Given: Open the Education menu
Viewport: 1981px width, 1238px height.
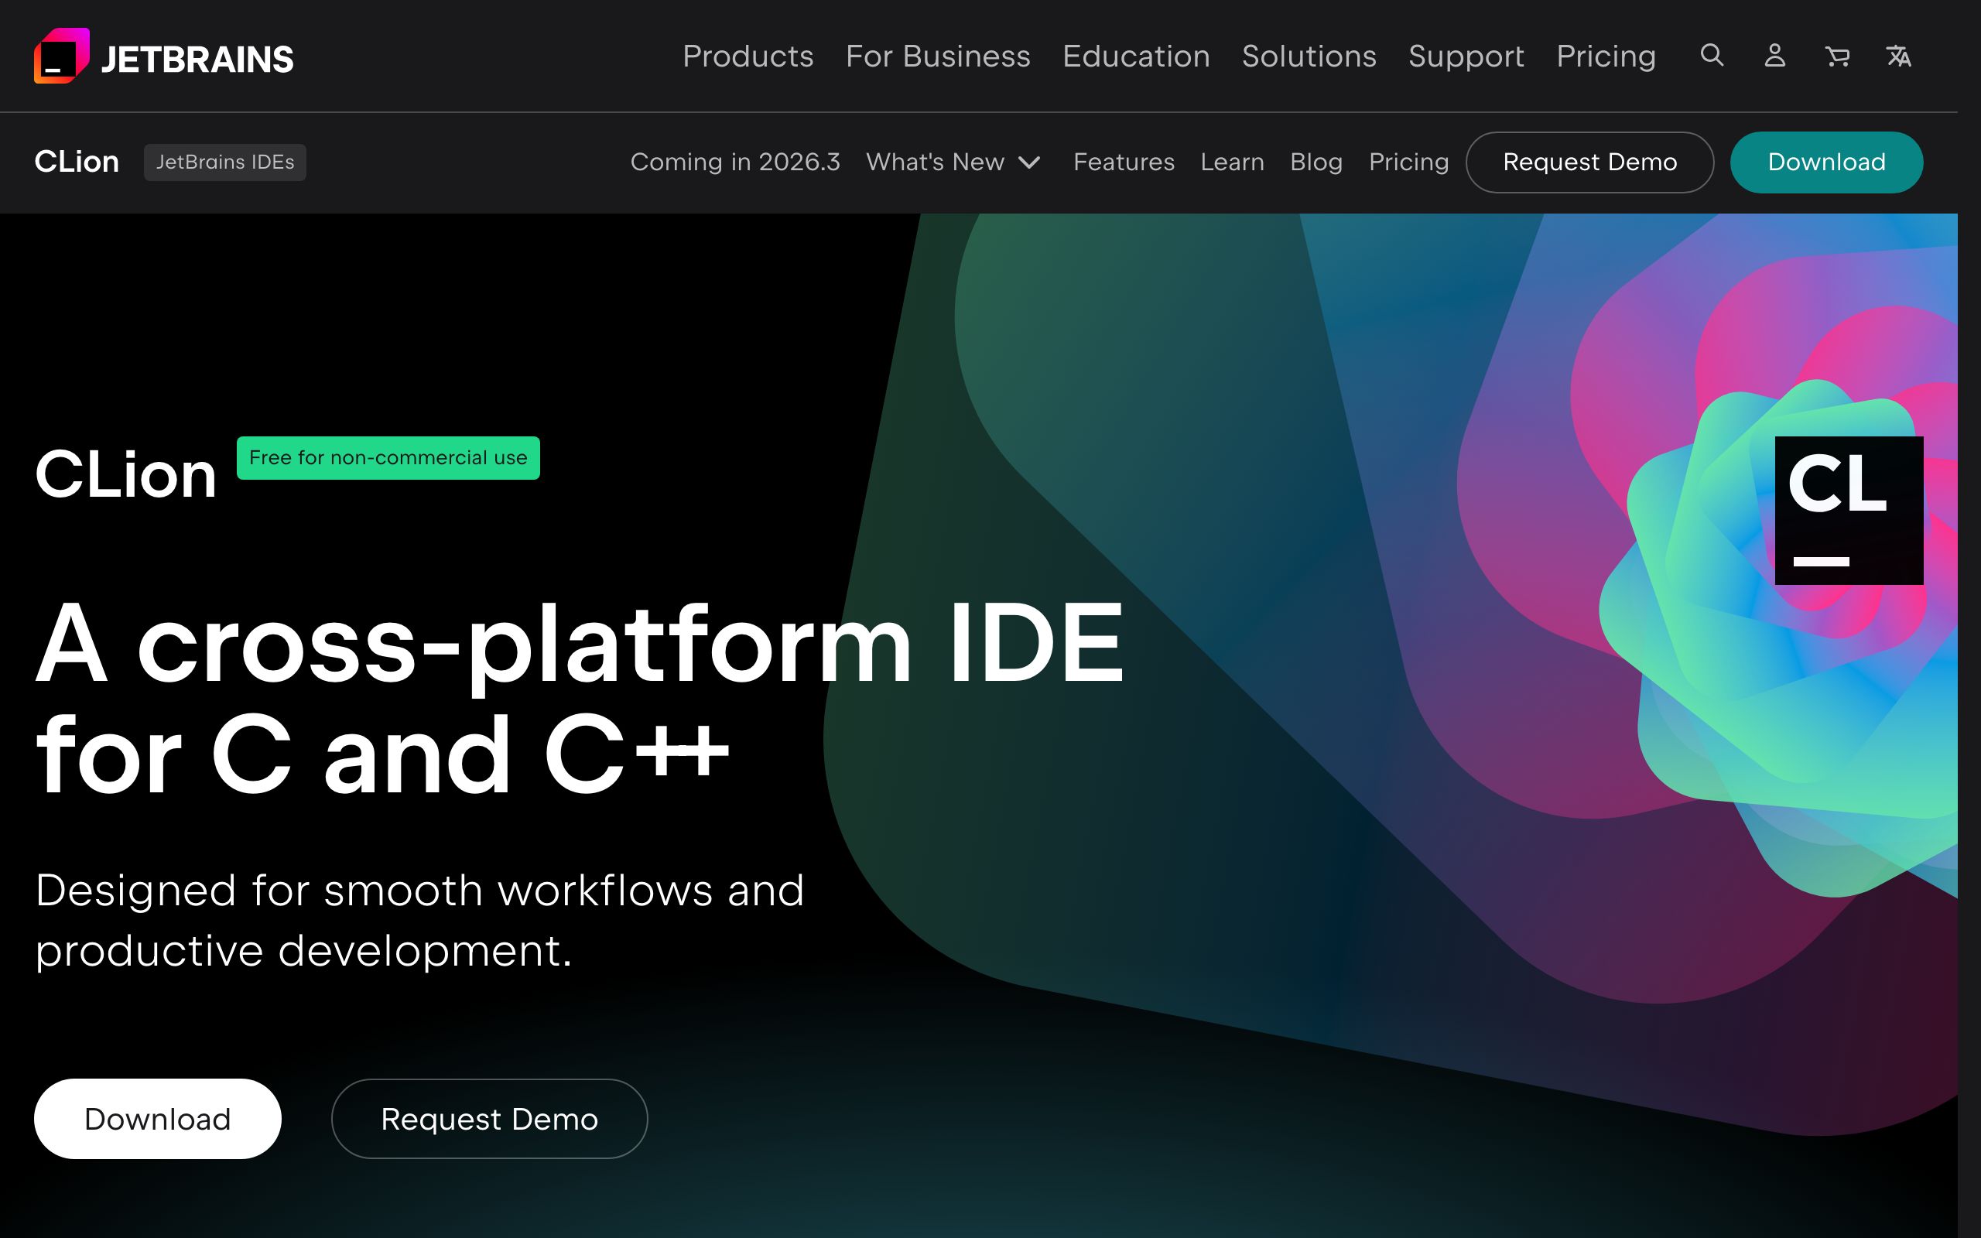Looking at the screenshot, I should (1136, 56).
